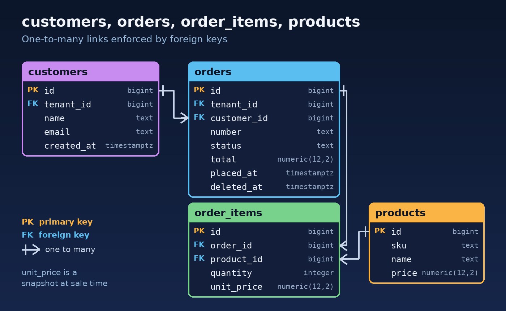Click crow's foot arrowhead at customer_id
The image size is (506, 311).
pos(184,118)
